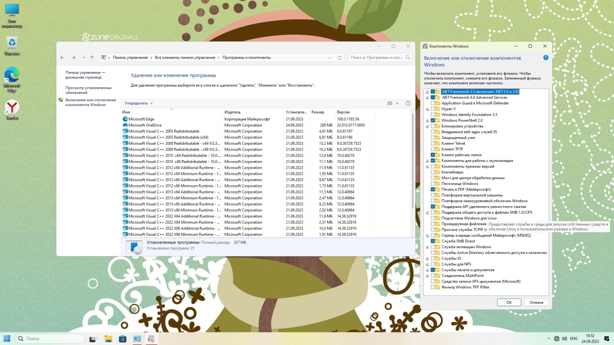This screenshot has width=614, height=345.
Task: Open Включение или отключение компонентов Windows link
Action: pos(91,102)
